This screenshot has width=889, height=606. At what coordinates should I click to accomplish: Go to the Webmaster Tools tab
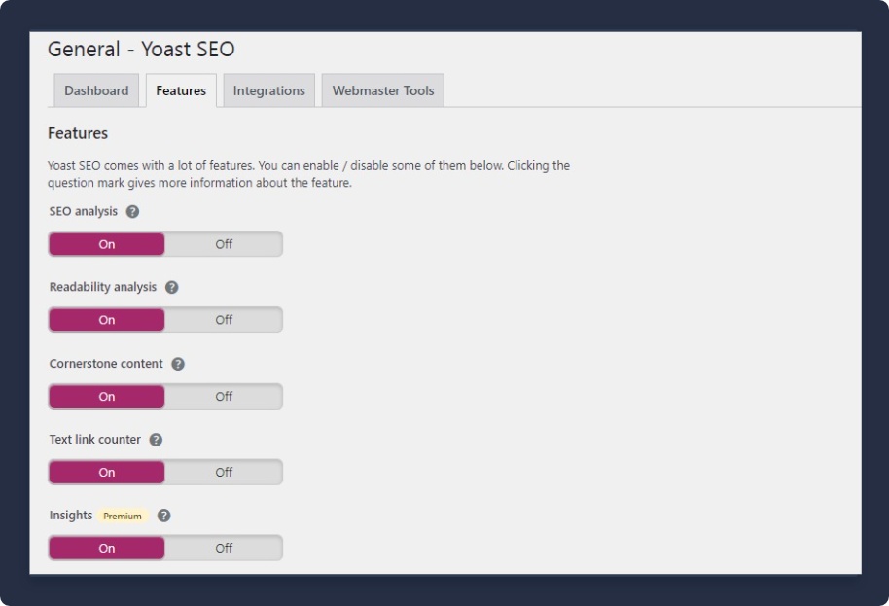coord(383,90)
